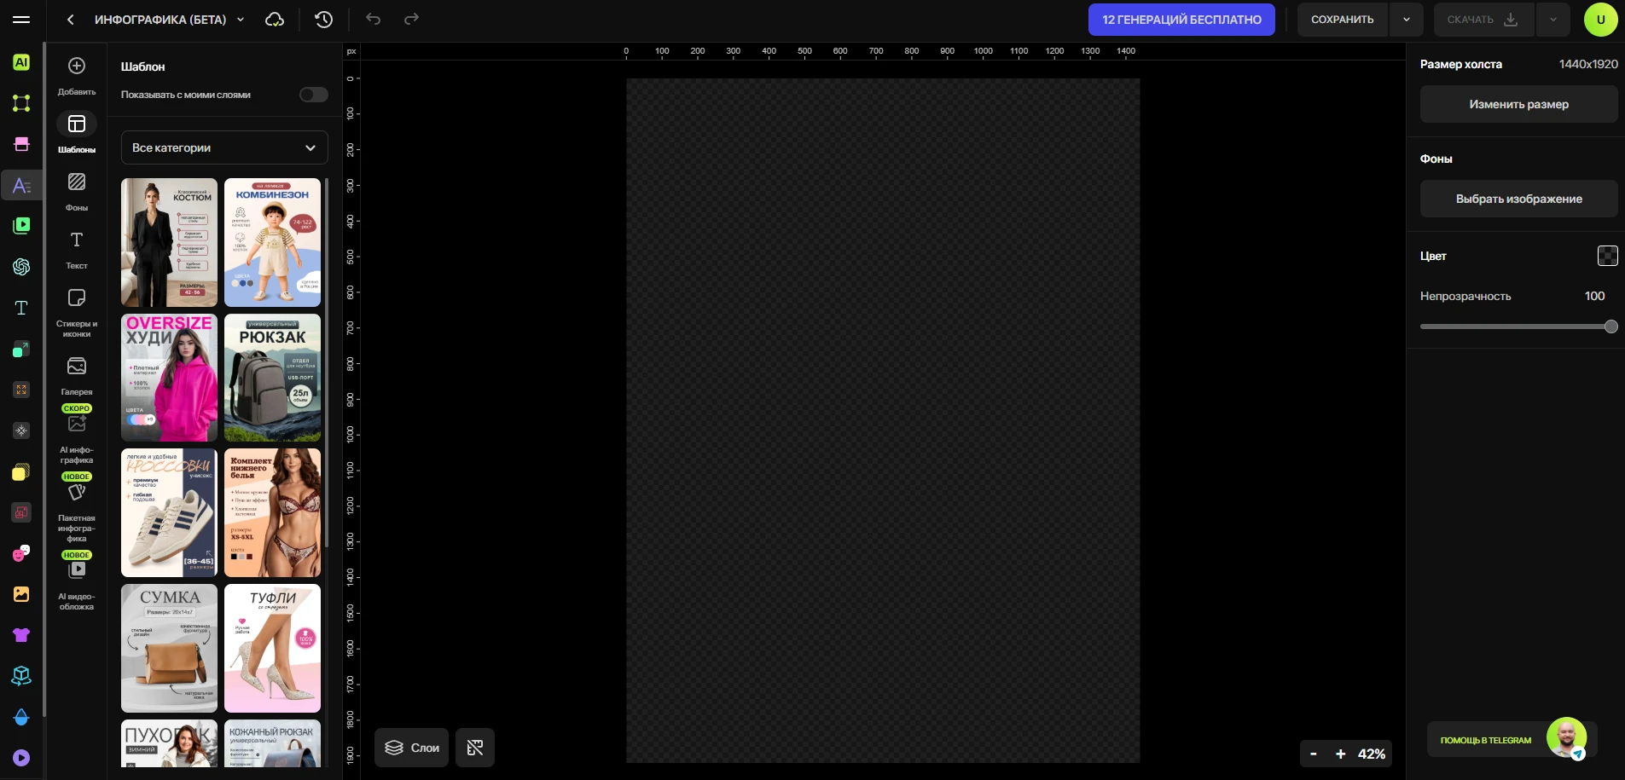
Task: Select the Текст tool in sidebar
Action: 77,250
